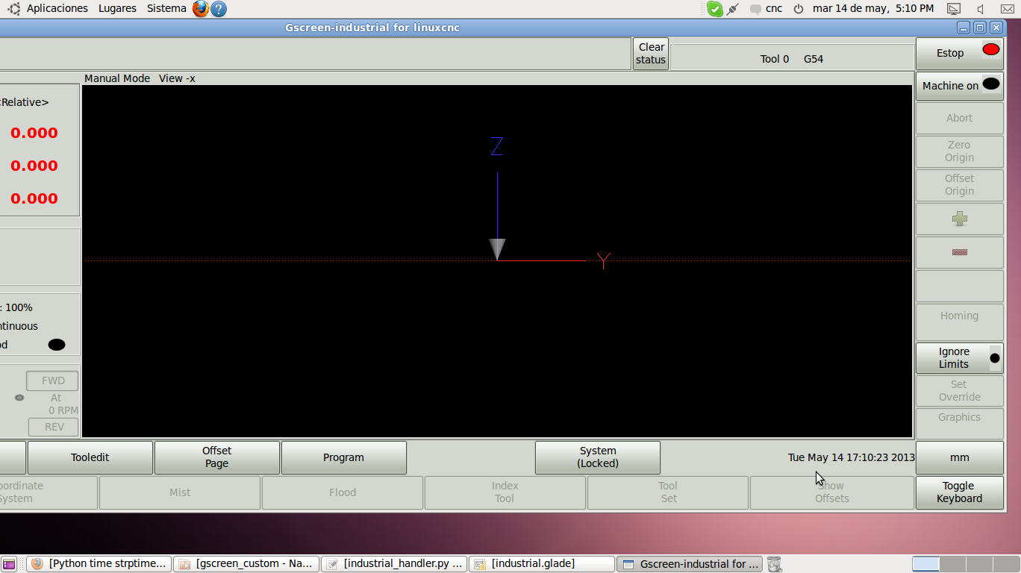1021x573 pixels.
Task: Click the red Y axis label in preview
Action: click(604, 260)
